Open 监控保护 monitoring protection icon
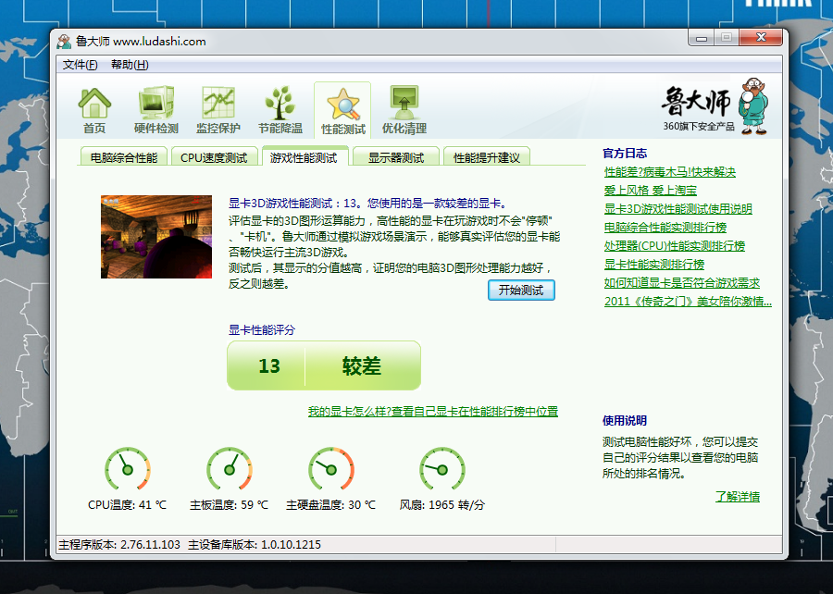The image size is (833, 594). pos(218,110)
